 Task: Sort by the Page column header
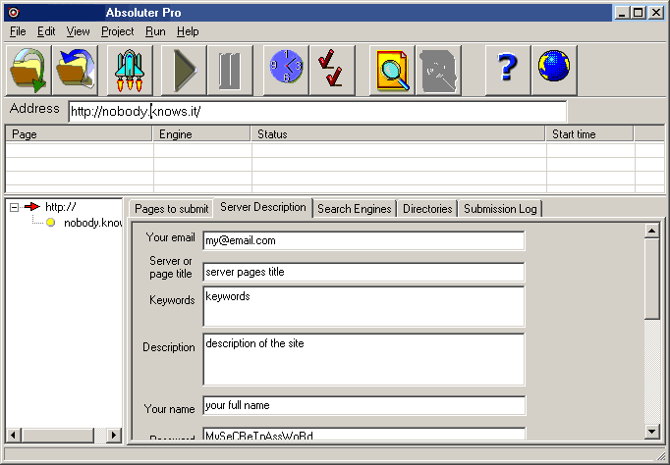(79, 134)
